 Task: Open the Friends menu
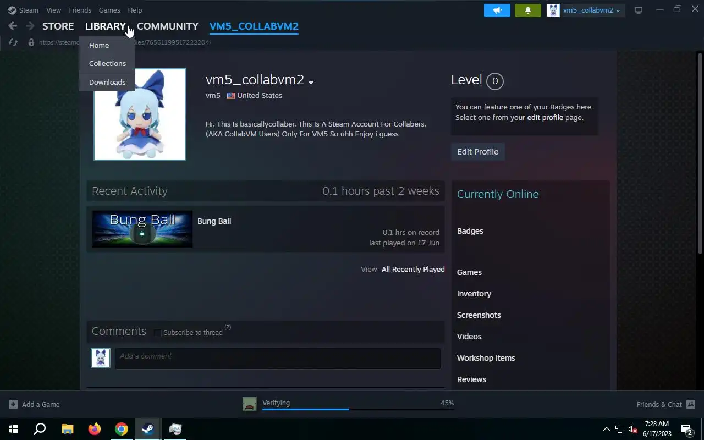pyautogui.click(x=80, y=10)
